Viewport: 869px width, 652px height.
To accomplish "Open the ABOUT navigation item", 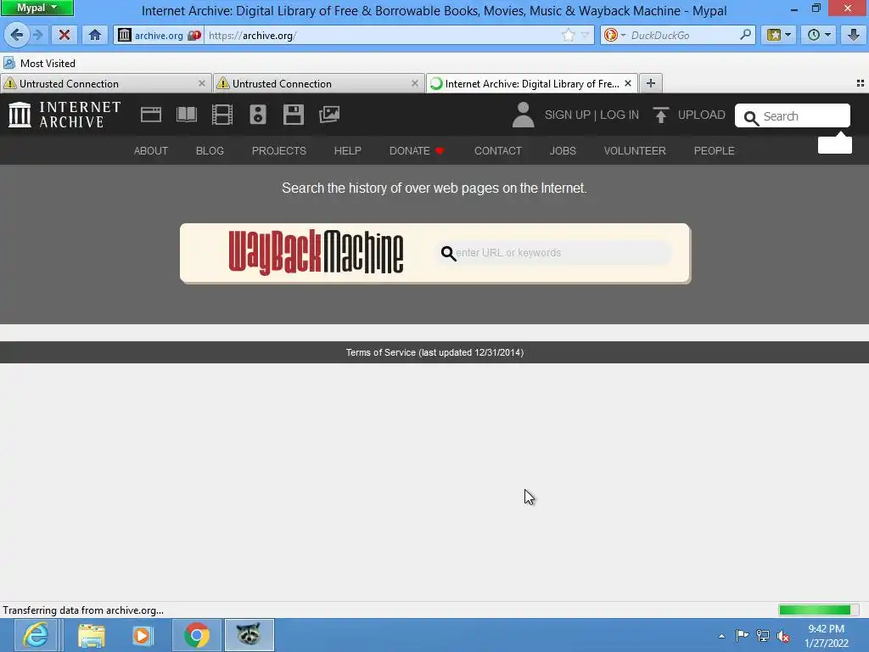I will coord(151,151).
